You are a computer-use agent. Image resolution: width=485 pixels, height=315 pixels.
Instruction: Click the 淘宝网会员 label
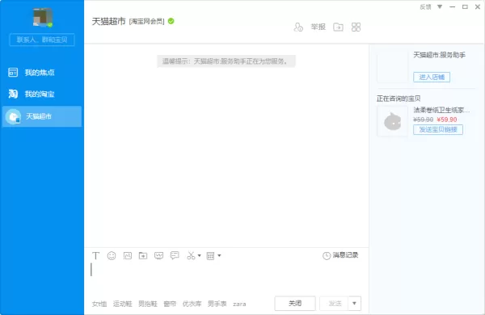coord(146,21)
